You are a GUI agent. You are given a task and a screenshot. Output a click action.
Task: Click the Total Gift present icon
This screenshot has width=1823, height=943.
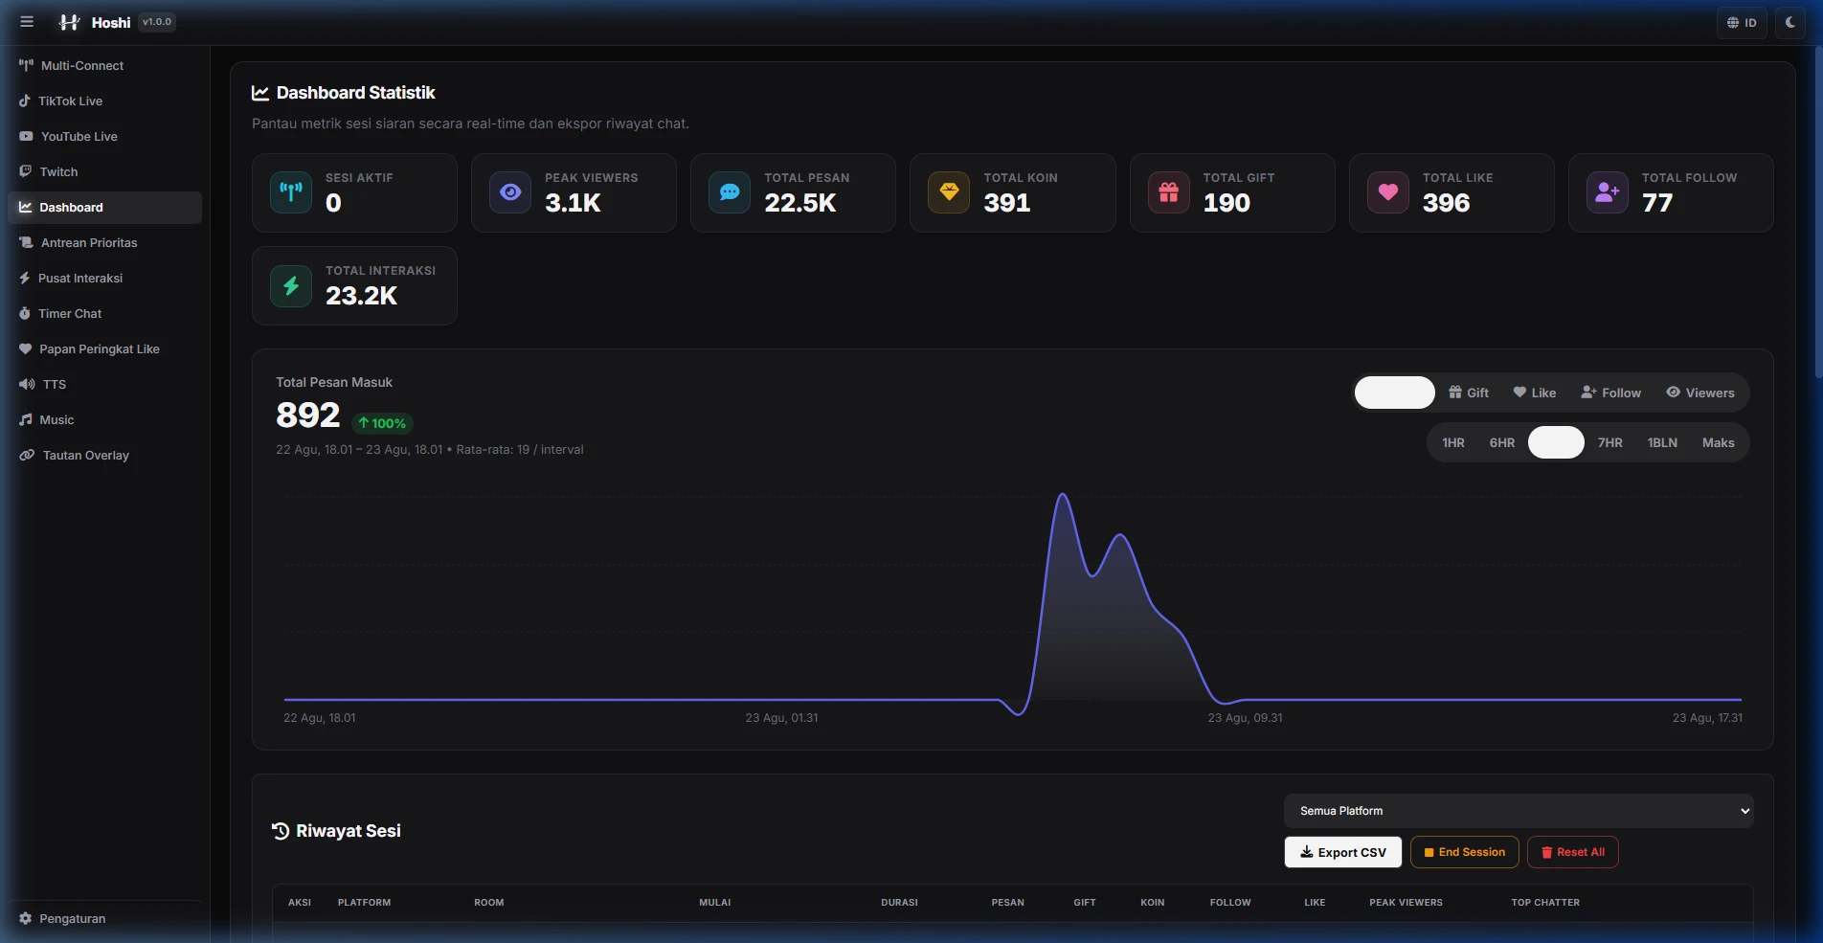point(1169,192)
